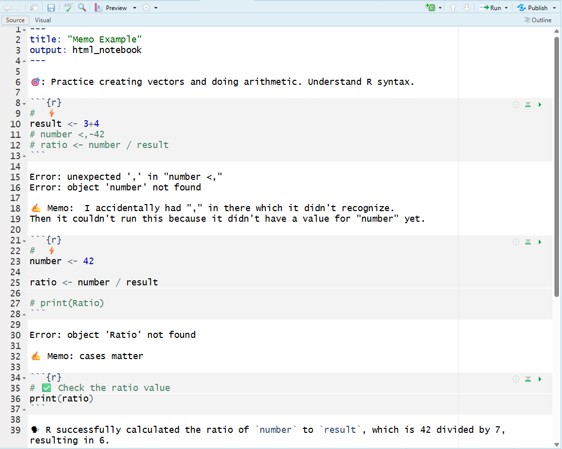Viewport: 562px width, 449px height.
Task: Open Publish dropdown arrow
Action: tap(554, 8)
